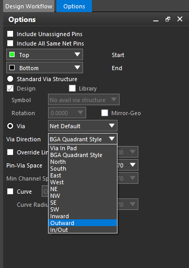
Task: Enable Override Line Width checkbox
Action: 10,152
